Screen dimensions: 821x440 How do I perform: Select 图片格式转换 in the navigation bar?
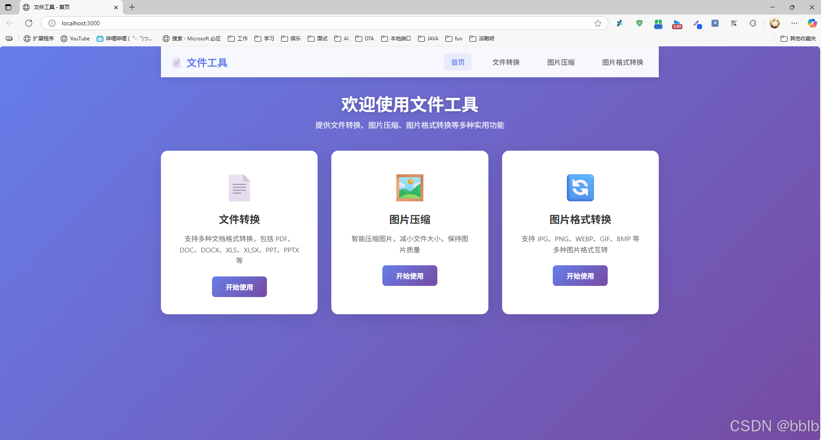pos(622,62)
